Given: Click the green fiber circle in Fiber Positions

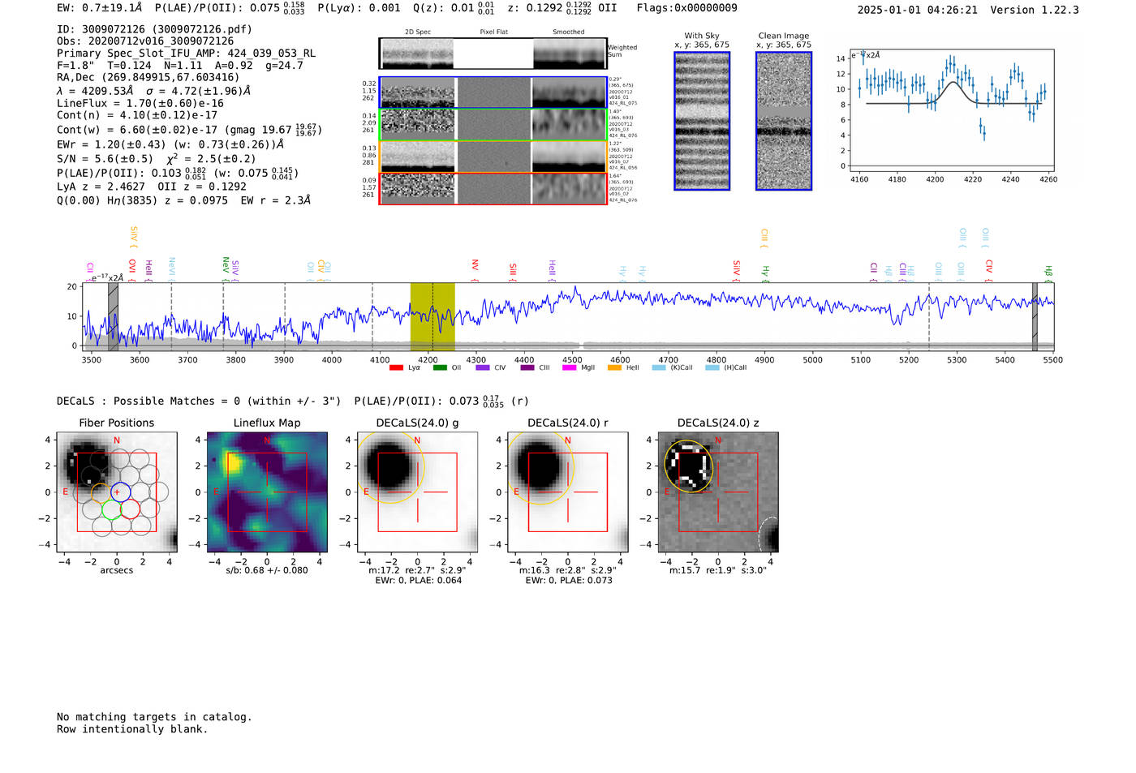Looking at the screenshot, I should pyautogui.click(x=112, y=509).
